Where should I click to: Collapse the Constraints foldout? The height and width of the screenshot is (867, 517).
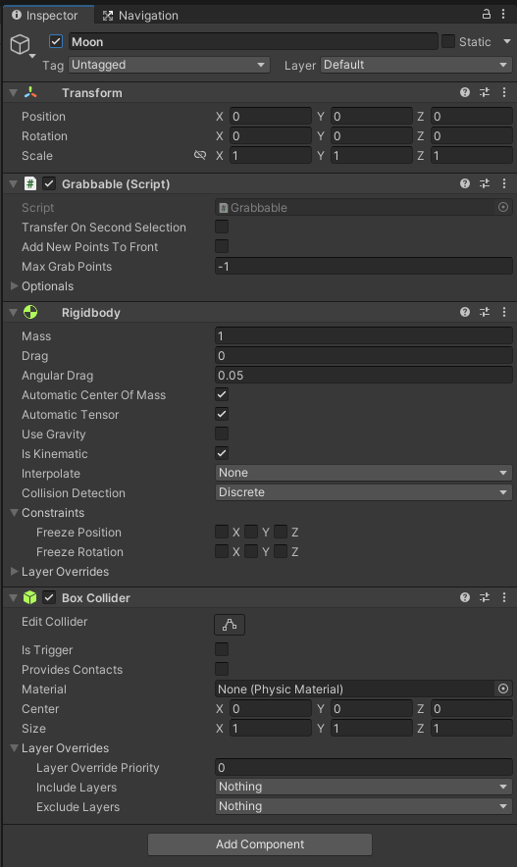pyautogui.click(x=15, y=513)
